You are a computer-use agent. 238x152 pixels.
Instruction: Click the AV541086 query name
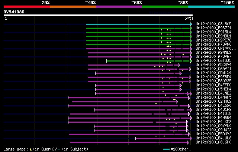pyautogui.click(x=14, y=12)
